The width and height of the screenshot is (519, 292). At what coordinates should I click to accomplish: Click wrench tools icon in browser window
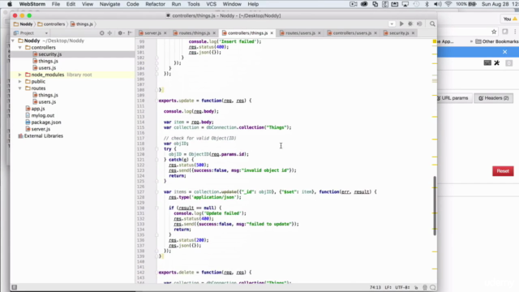[497, 63]
